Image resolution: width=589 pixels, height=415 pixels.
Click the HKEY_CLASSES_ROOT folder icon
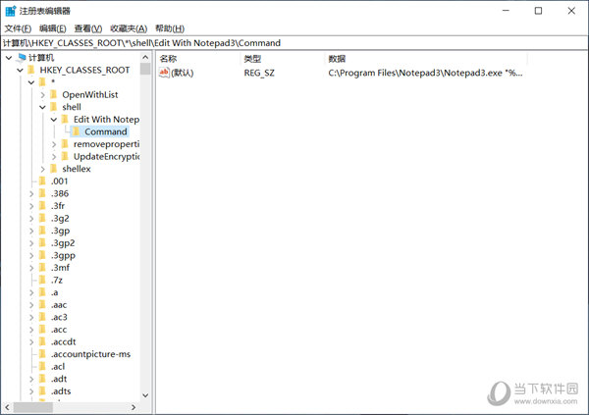pyautogui.click(x=31, y=71)
